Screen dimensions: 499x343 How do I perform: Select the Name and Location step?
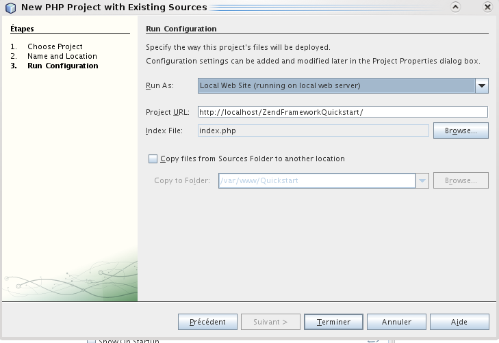click(62, 56)
